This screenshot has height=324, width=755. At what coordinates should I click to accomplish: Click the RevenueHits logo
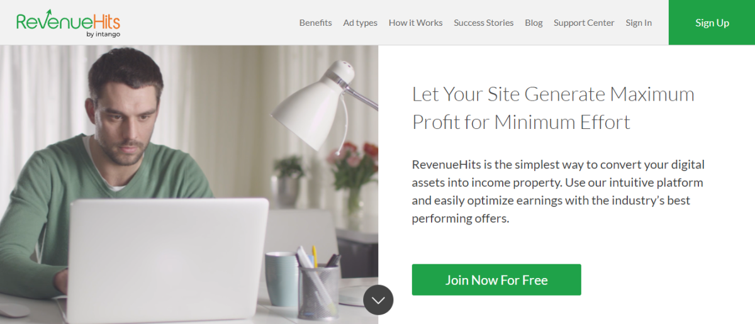point(68,23)
